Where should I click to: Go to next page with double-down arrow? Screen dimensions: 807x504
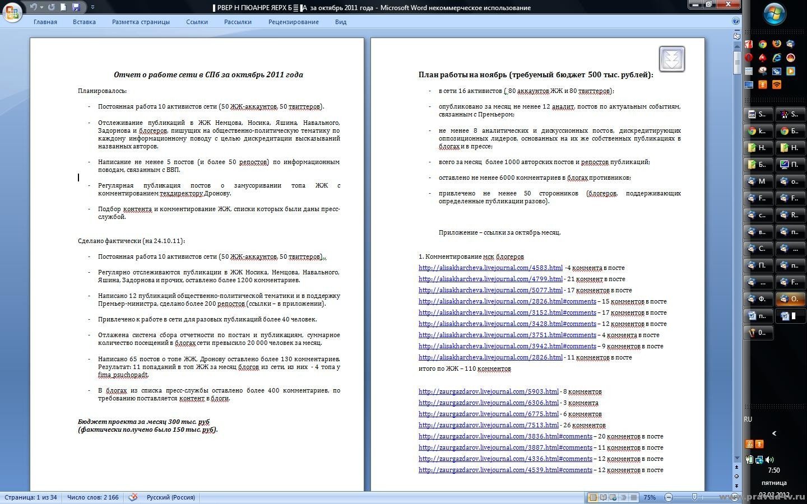point(737,486)
